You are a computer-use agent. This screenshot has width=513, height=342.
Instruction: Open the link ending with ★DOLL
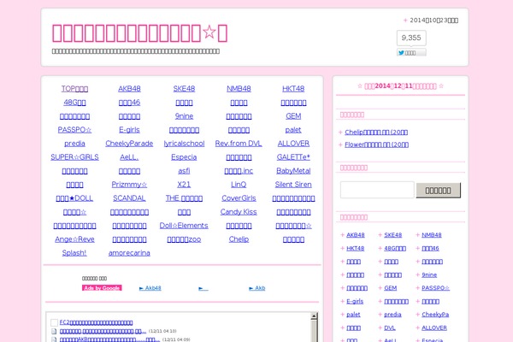[x=74, y=198]
